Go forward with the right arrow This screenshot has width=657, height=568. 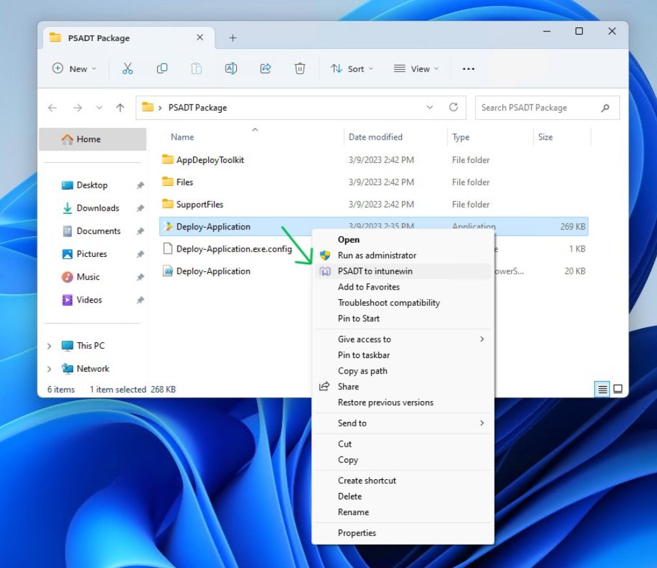(77, 108)
